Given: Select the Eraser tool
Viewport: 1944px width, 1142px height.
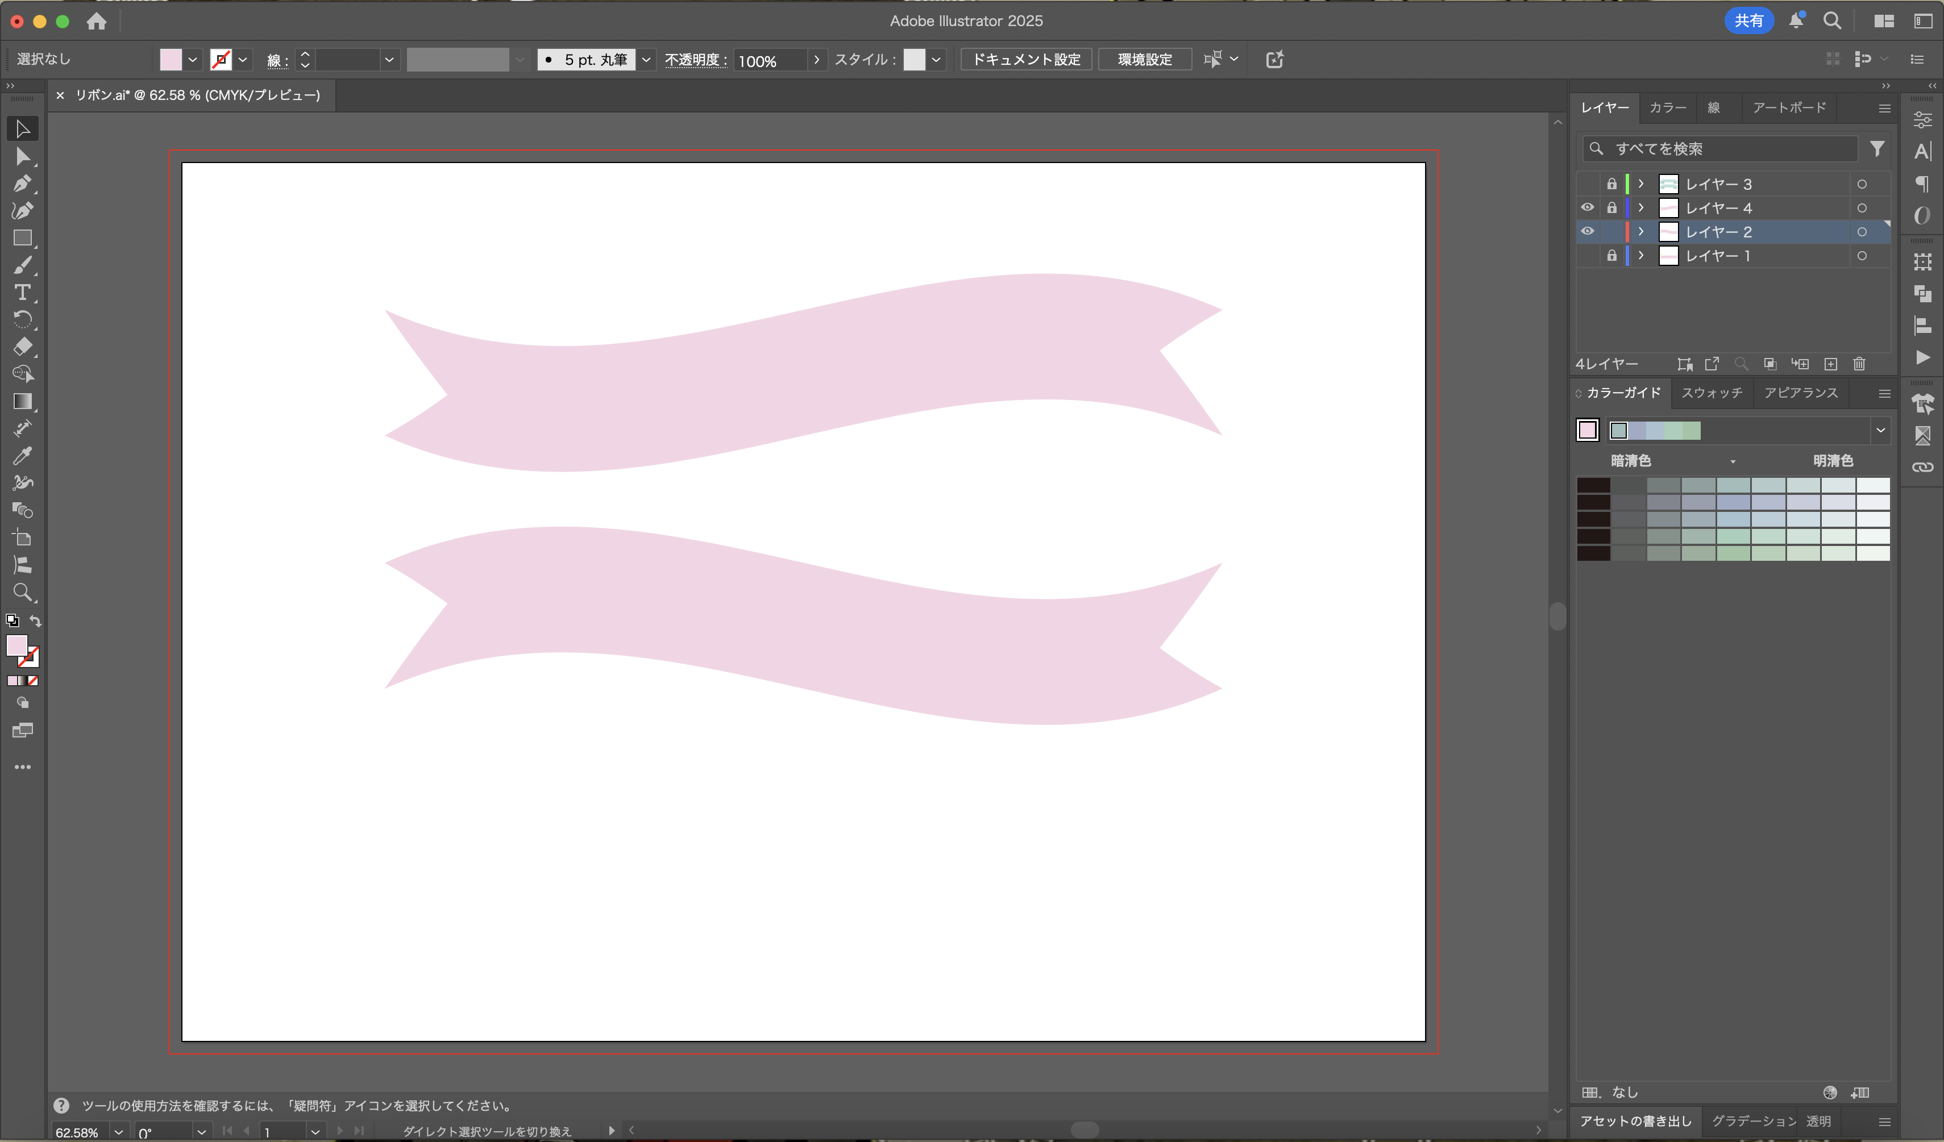Looking at the screenshot, I should pos(22,346).
